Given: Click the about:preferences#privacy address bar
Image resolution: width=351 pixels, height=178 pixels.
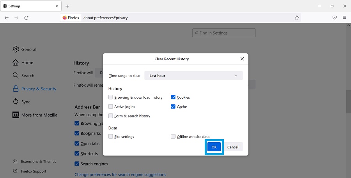Looking at the screenshot, I should [x=180, y=17].
